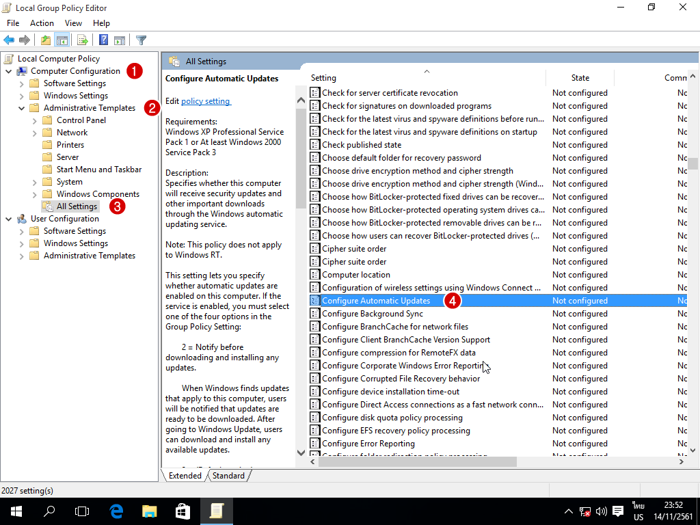Sort by the State column header
The width and height of the screenshot is (700, 525).
(580, 78)
